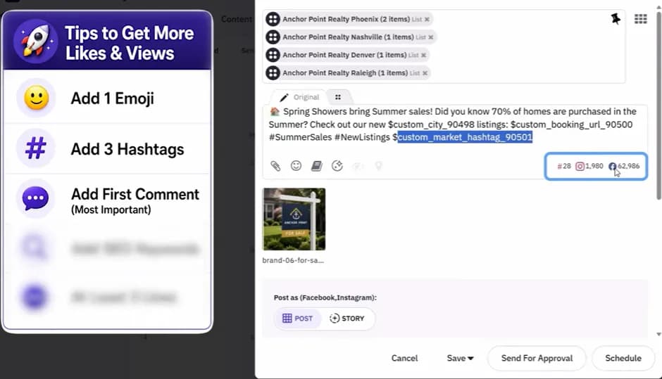The height and width of the screenshot is (379, 662).
Task: Remove the Anchor Point Realty Raleigh list chip
Action: click(x=425, y=73)
